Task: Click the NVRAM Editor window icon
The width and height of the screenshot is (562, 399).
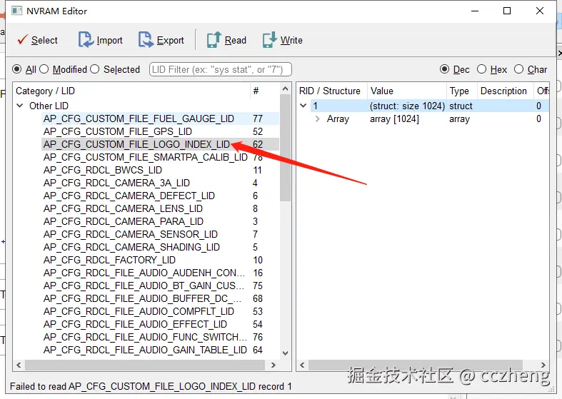Action: 16,11
